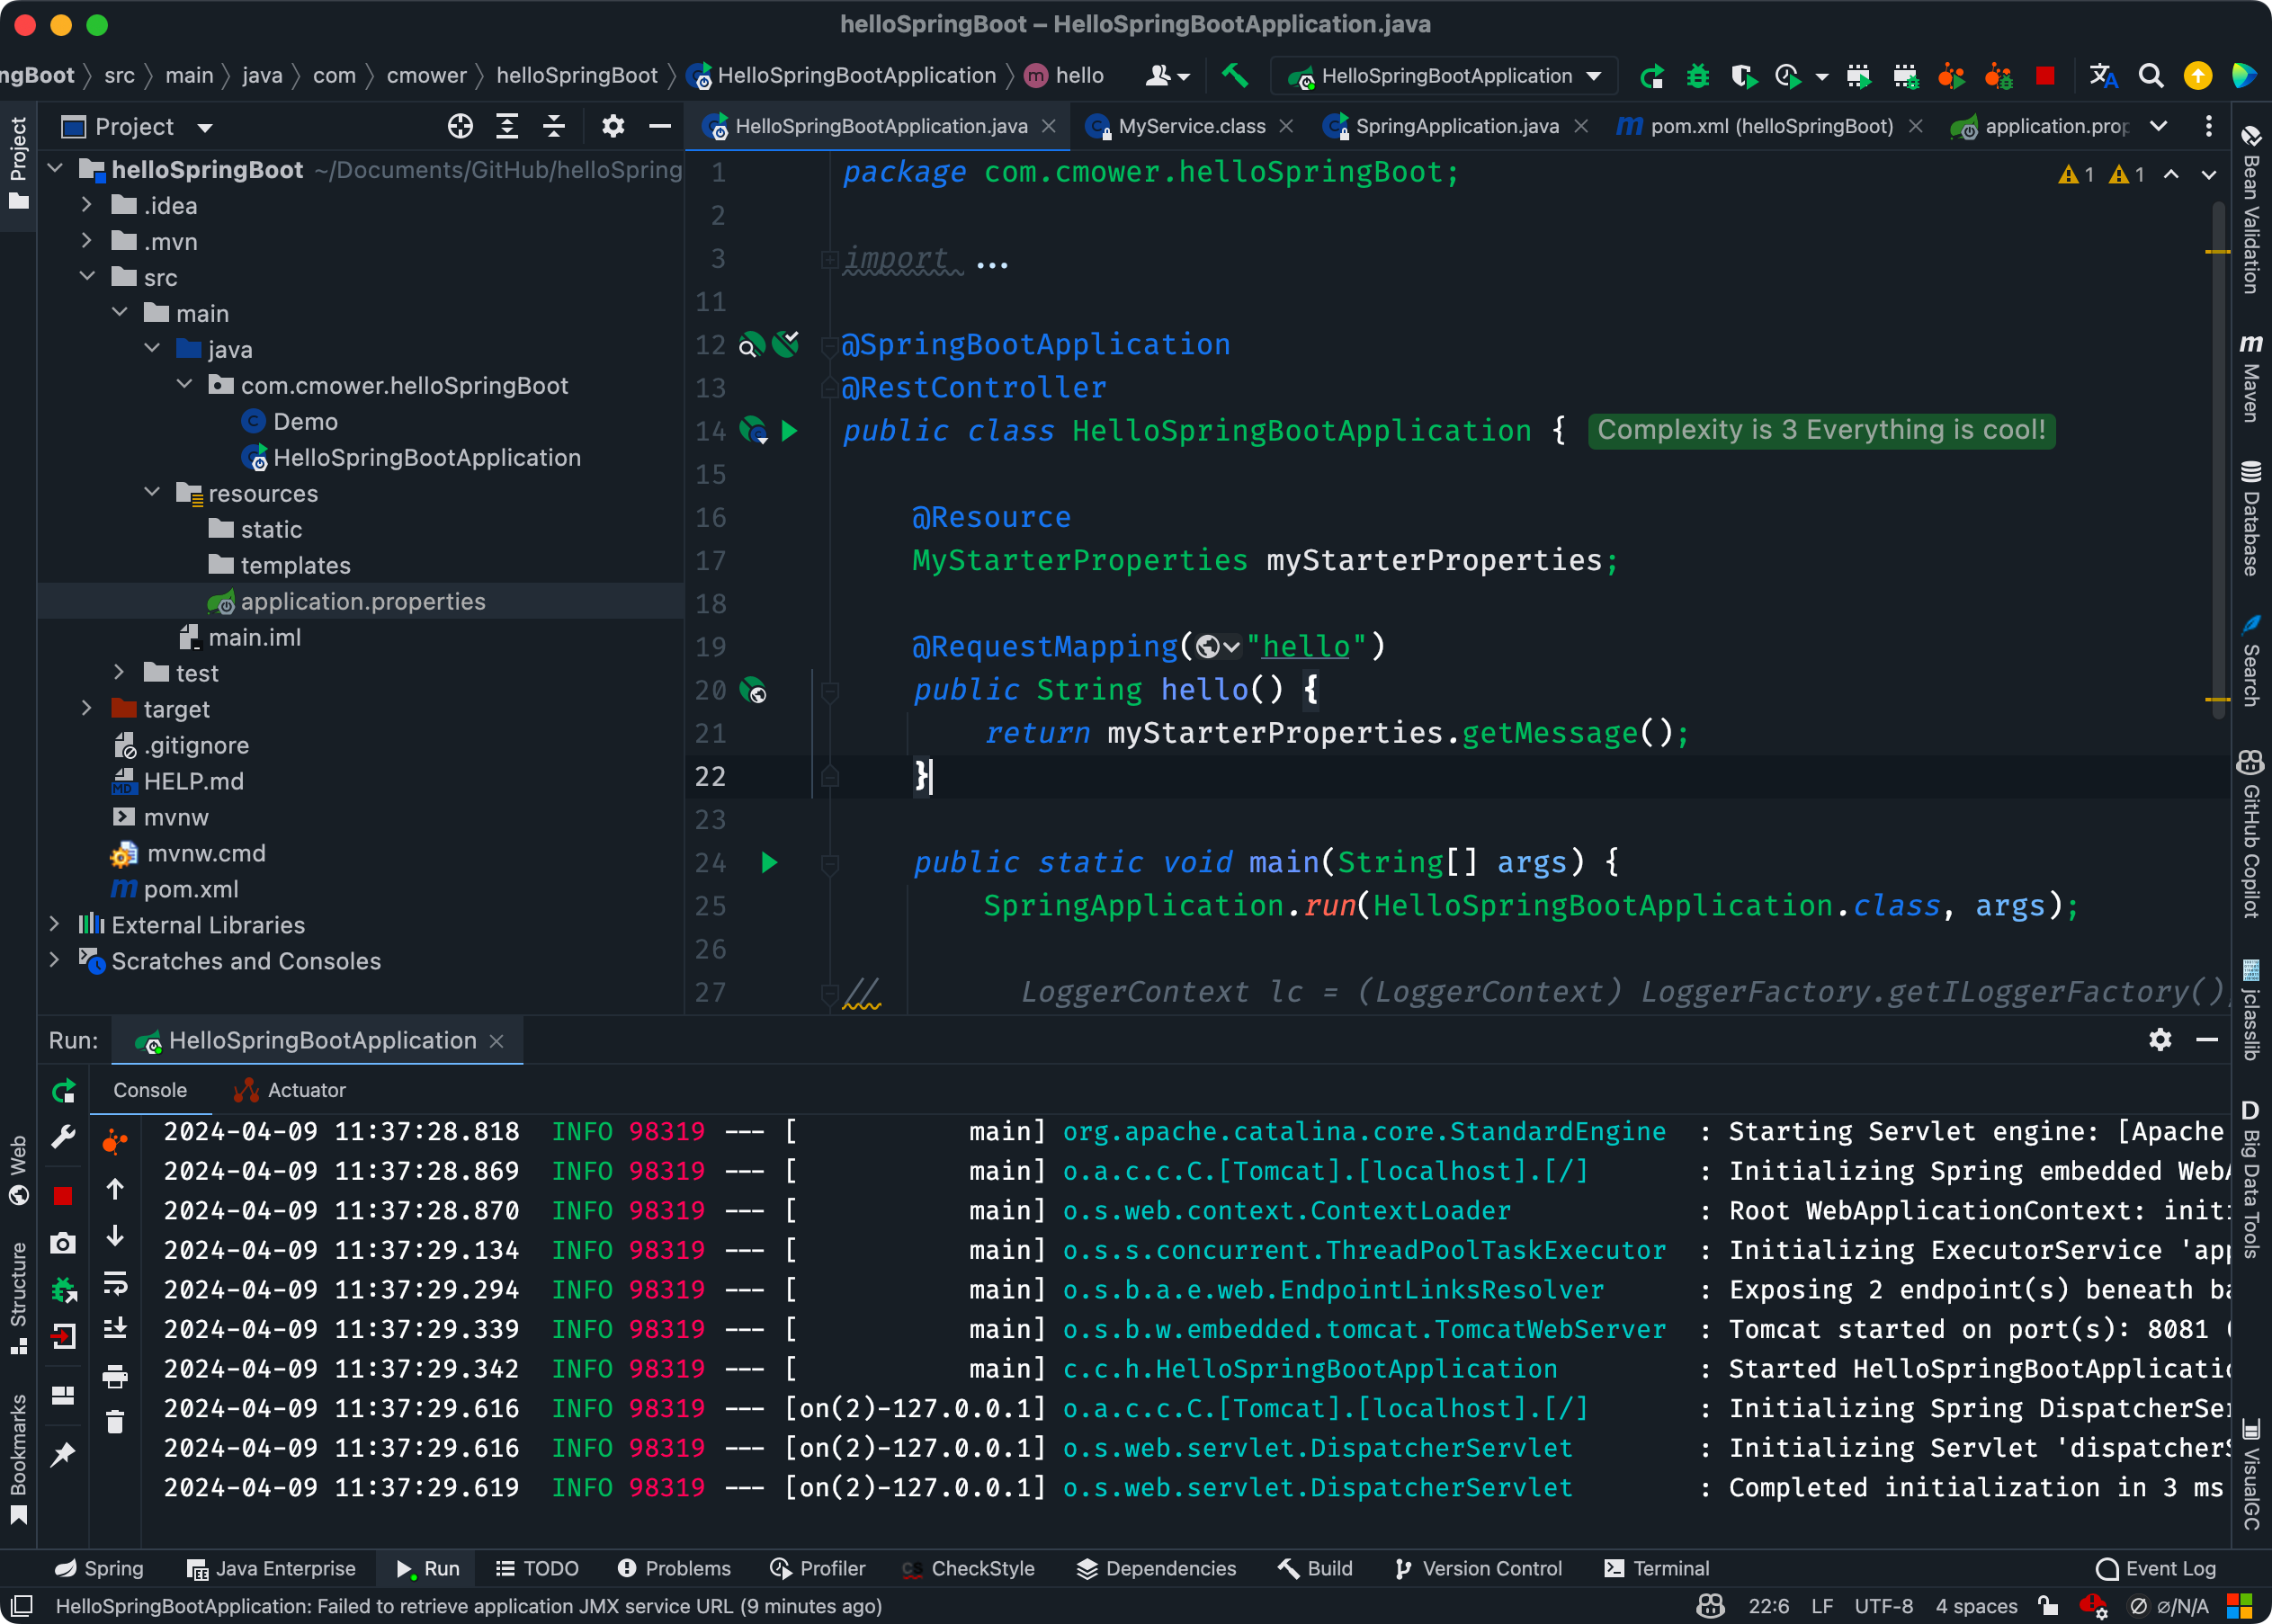Toggle scroll to end of console

[x=115, y=1328]
